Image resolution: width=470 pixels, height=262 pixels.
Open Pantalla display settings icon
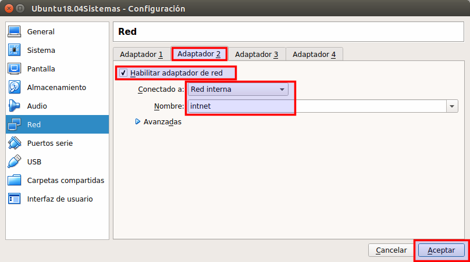tap(15, 69)
